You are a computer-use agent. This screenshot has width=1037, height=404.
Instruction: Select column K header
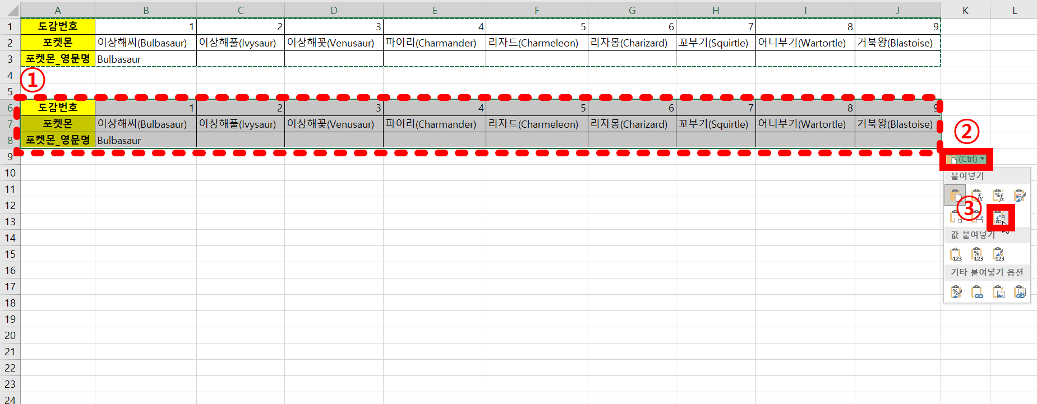point(965,10)
